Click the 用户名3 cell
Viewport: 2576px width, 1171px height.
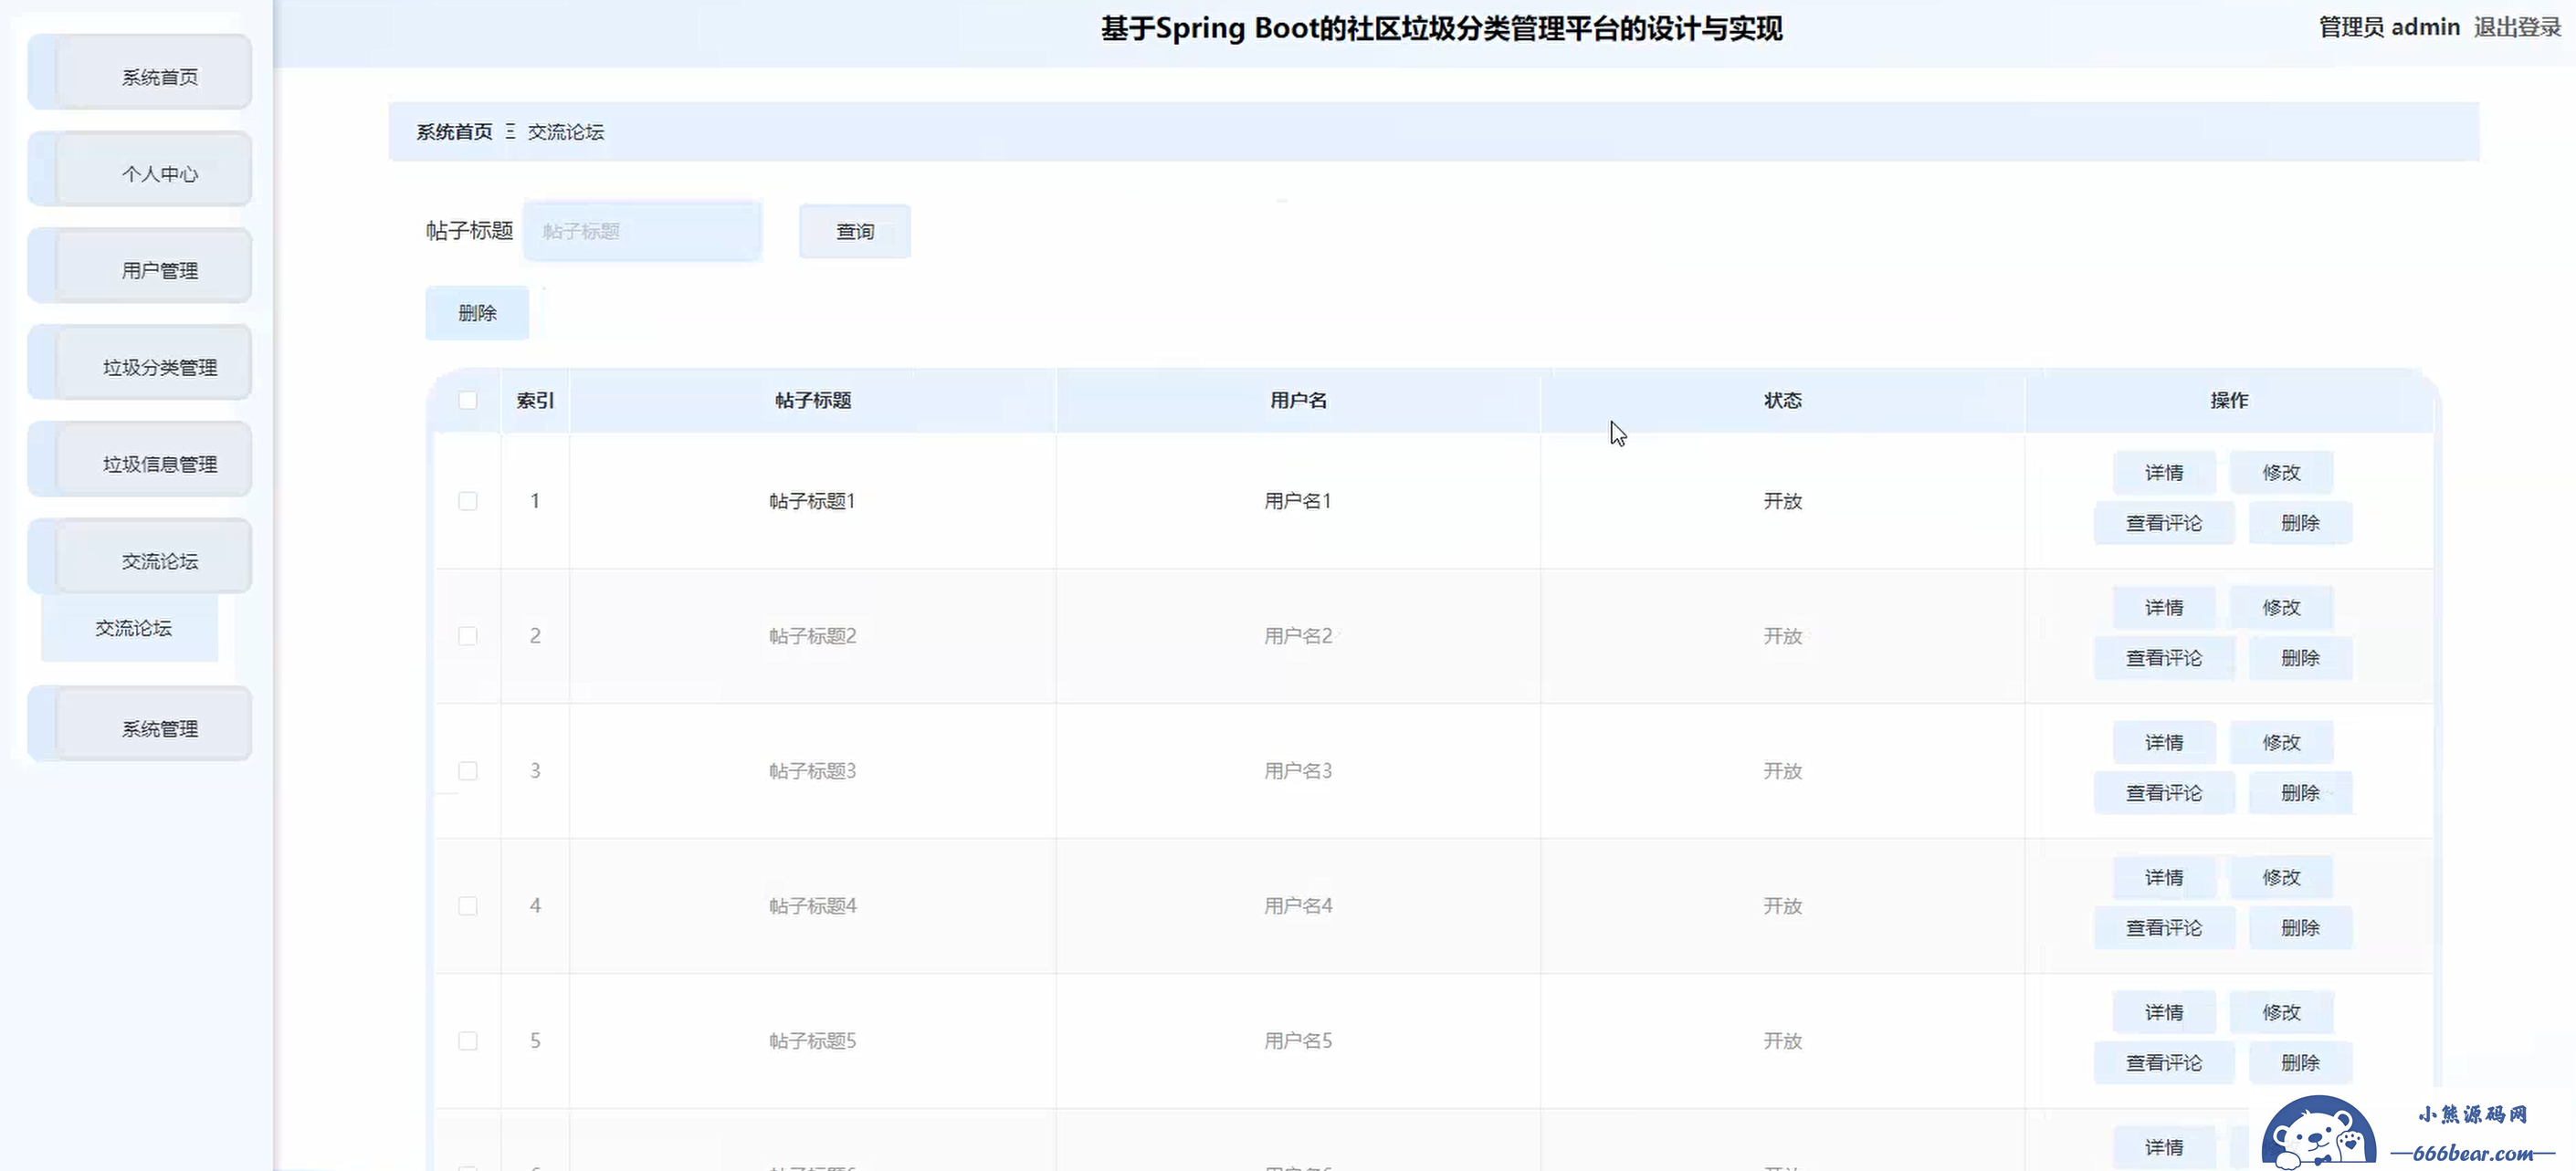(x=1298, y=771)
